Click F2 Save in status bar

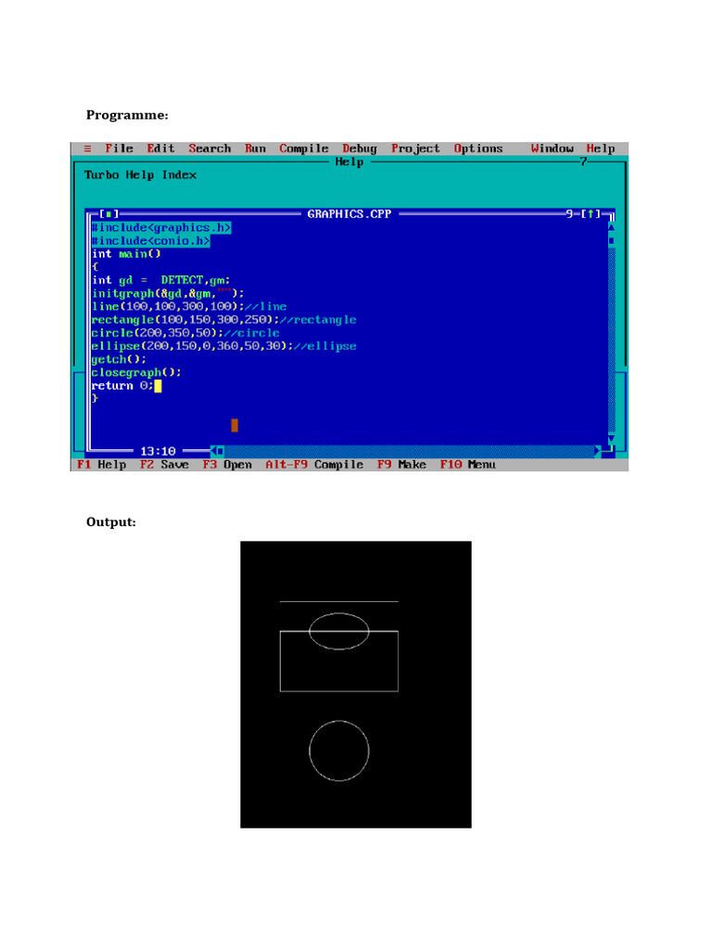(164, 465)
